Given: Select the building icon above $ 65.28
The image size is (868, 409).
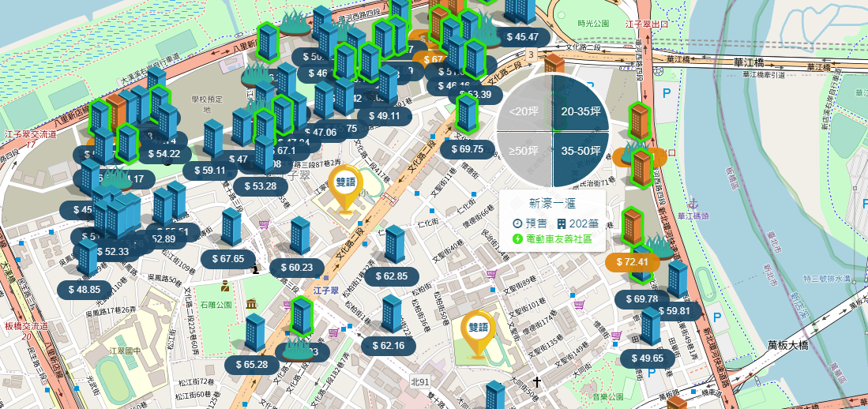Looking at the screenshot, I should 254,333.
